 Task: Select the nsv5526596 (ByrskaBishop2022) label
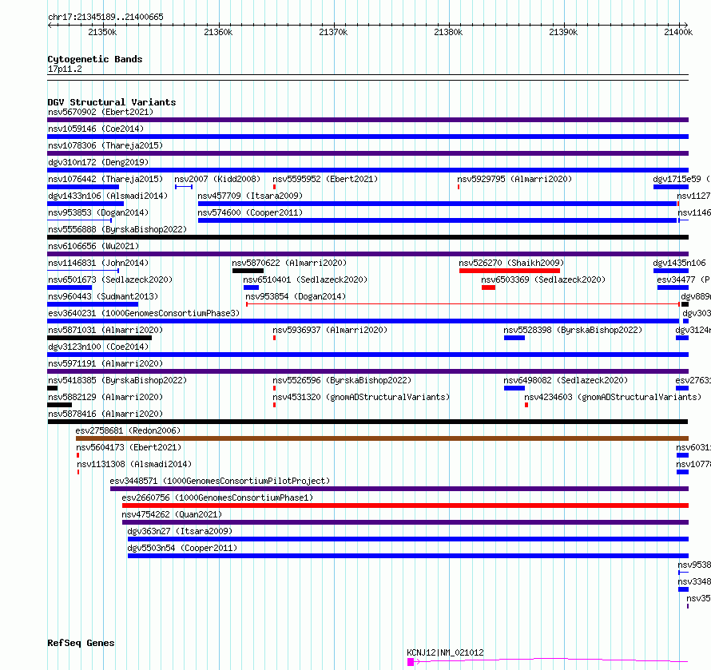[342, 380]
